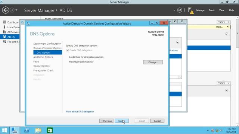This screenshot has width=239, height=134.
Task: Go to Prerequisites Check wizard step
Action: [x=43, y=70]
